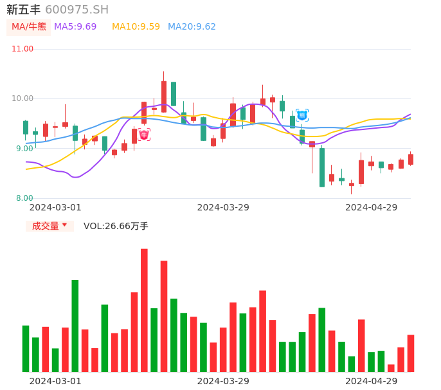This screenshot has width=441, height=390.
Task: Click the 2024-03-29 date label on price chart
Action: [x=223, y=207]
